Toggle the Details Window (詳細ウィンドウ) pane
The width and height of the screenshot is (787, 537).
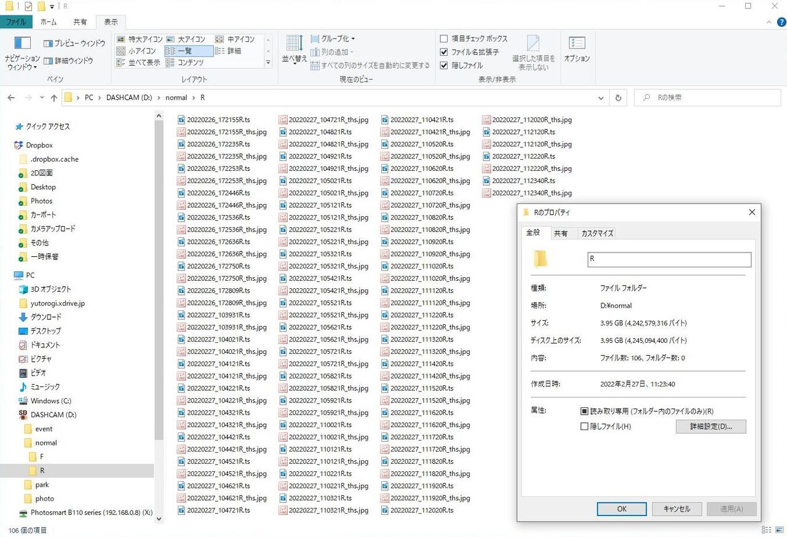(x=68, y=61)
